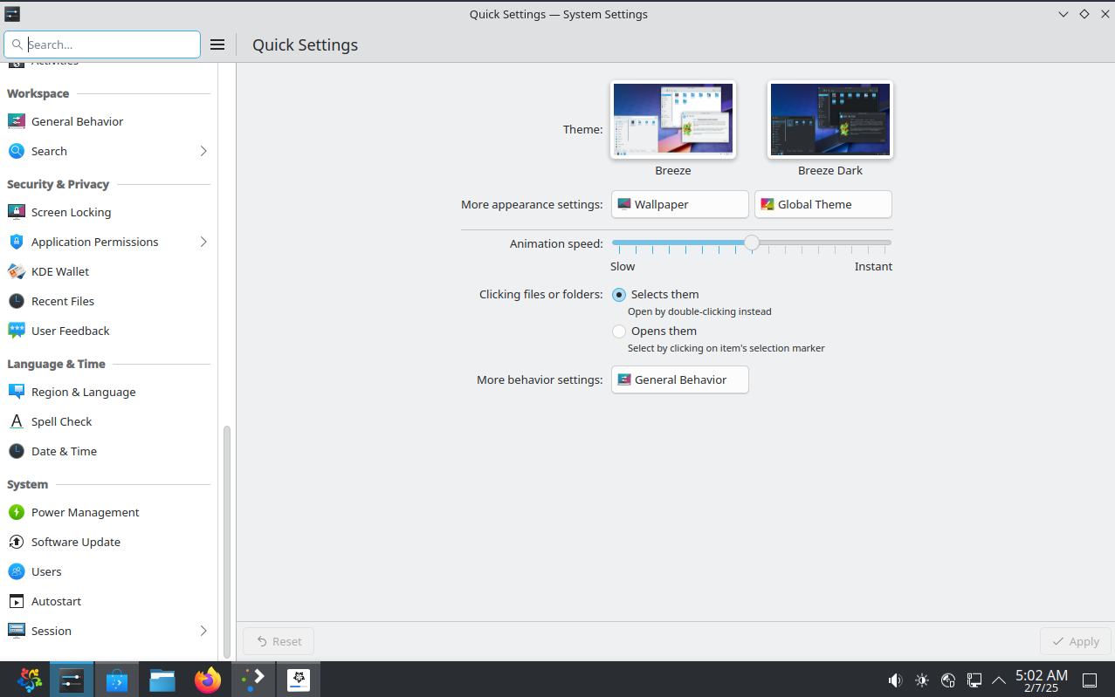The width and height of the screenshot is (1115, 697).
Task: Click the Search magnifier icon in sidebar
Action: 17,151
